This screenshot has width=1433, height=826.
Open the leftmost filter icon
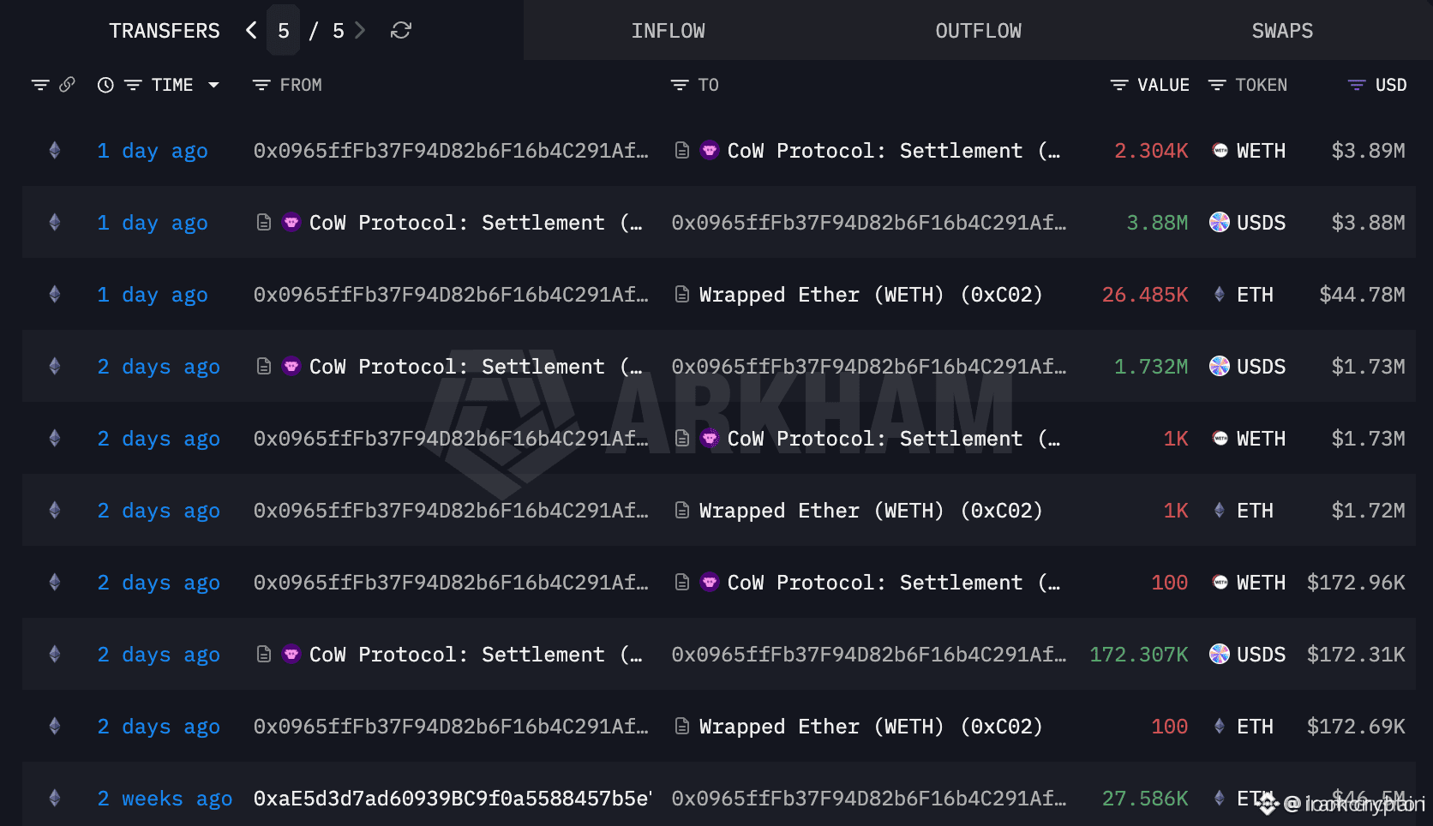point(40,85)
